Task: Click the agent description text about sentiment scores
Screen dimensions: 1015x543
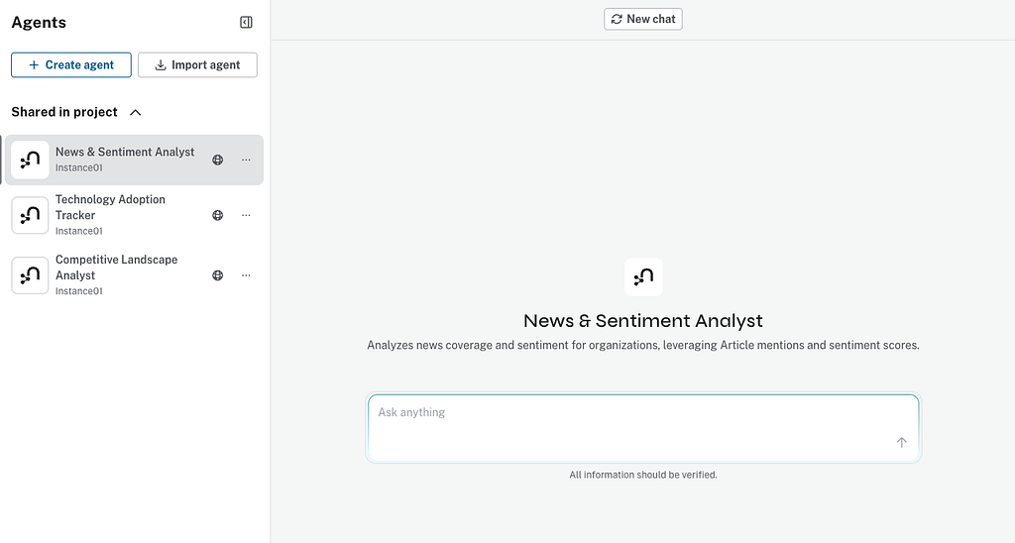Action: click(642, 346)
